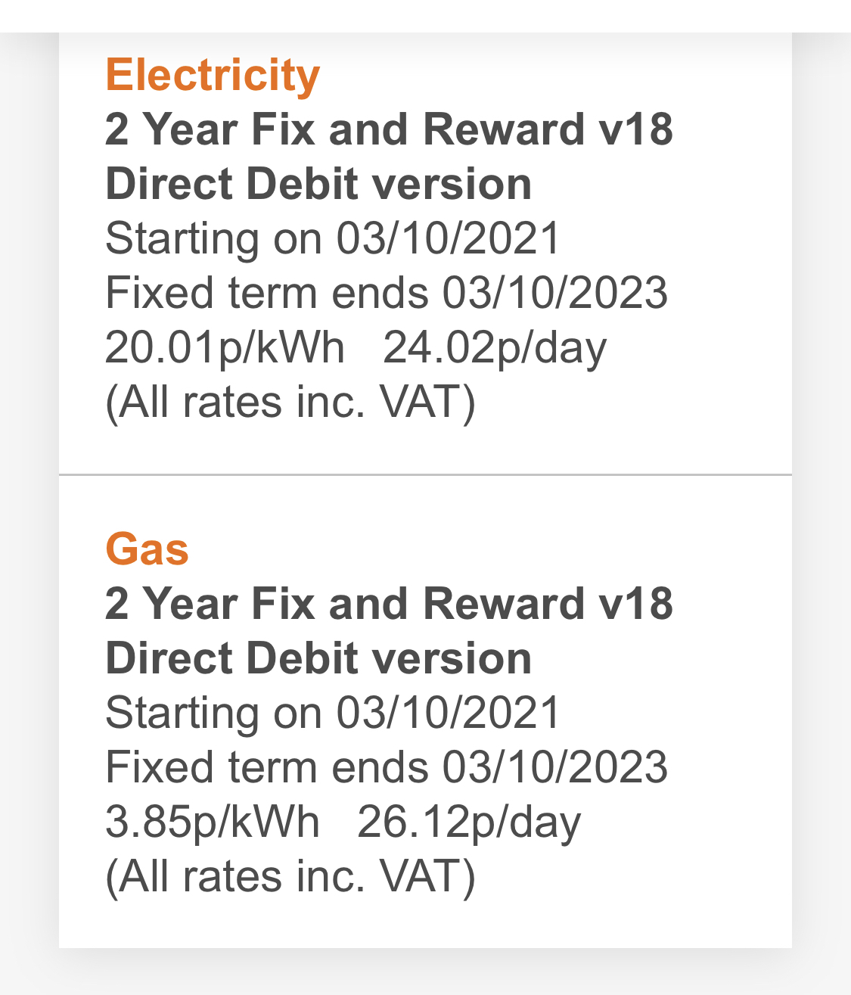851x995 pixels.
Task: Click gas Starting on 03/10/2021 line
Action: pos(332,713)
